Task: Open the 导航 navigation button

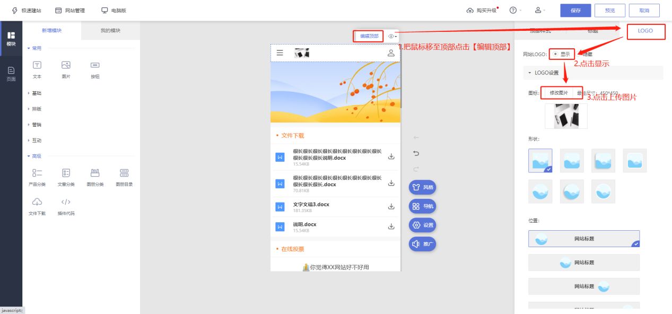Action: (x=422, y=206)
